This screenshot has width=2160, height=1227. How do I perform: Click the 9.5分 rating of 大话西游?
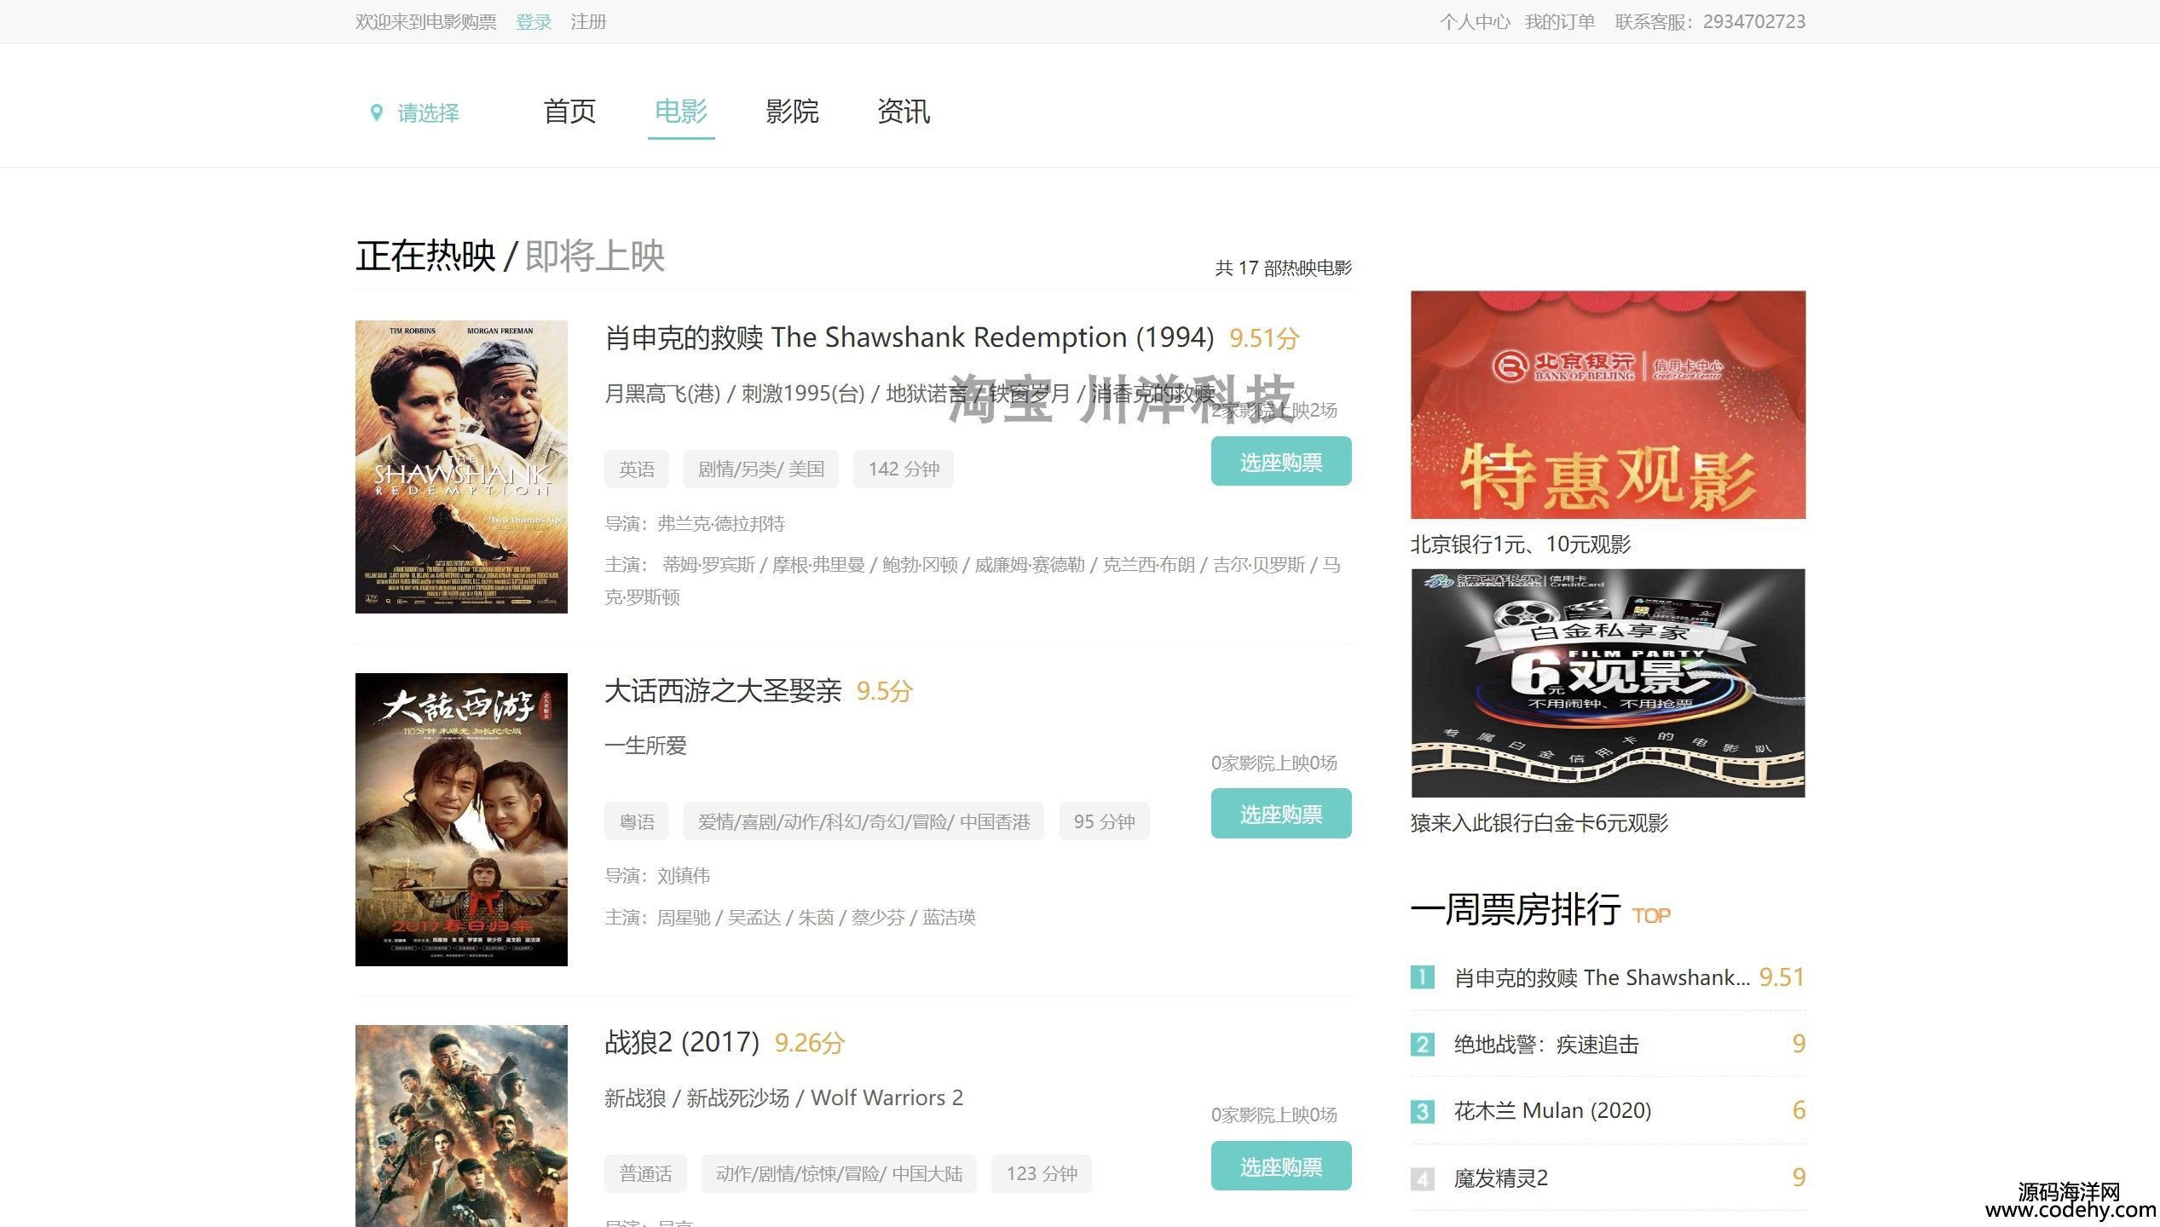click(884, 692)
